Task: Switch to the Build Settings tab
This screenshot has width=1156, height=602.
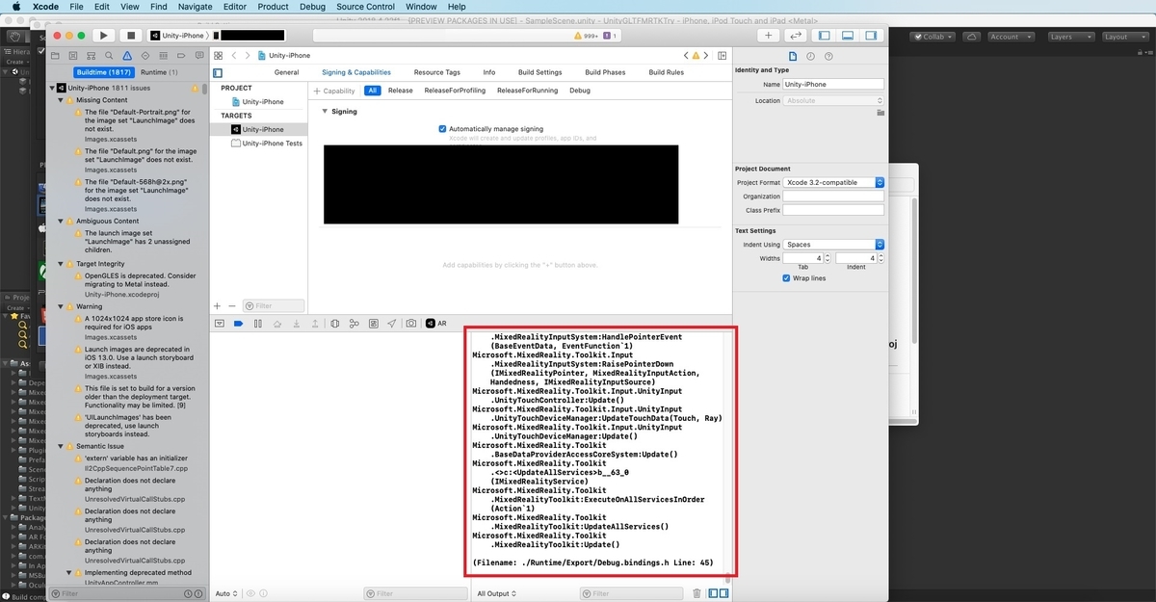Action: tap(539, 72)
